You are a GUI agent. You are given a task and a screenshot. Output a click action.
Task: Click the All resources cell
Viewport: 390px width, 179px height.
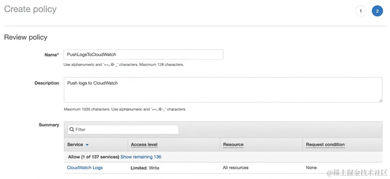click(235, 168)
